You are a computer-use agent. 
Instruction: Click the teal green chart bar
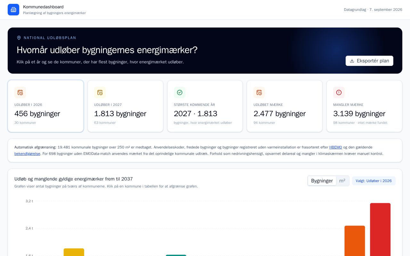coord(176,255)
